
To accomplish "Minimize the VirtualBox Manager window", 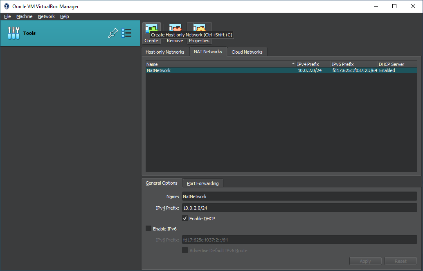I will coord(376,6).
